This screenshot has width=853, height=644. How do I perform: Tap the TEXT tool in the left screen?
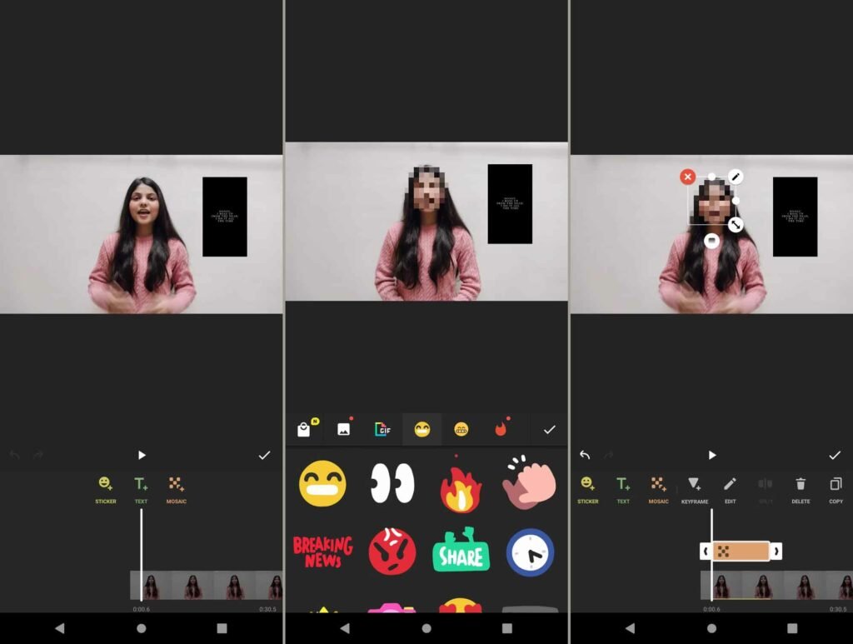[x=141, y=490]
